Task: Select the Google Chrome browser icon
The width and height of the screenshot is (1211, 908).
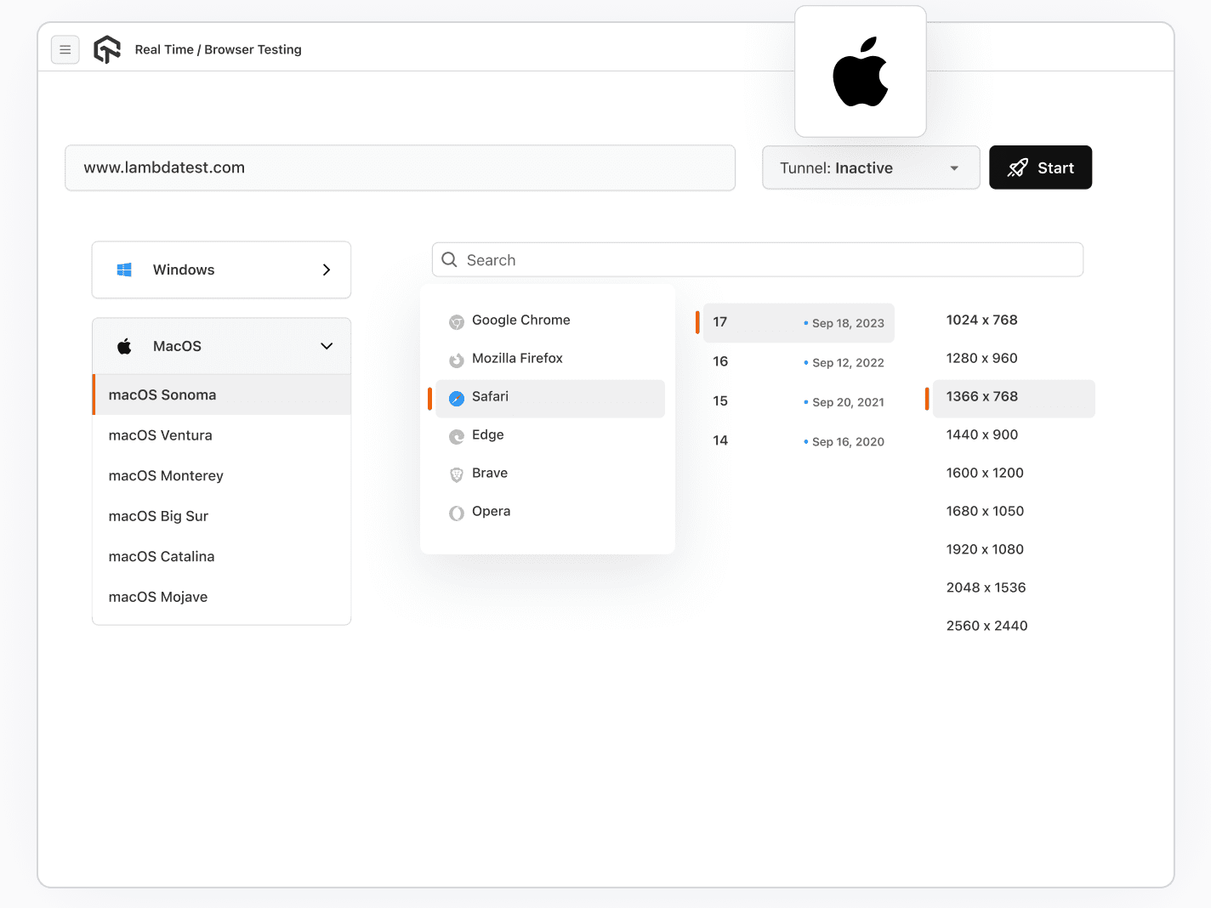Action: (x=458, y=321)
